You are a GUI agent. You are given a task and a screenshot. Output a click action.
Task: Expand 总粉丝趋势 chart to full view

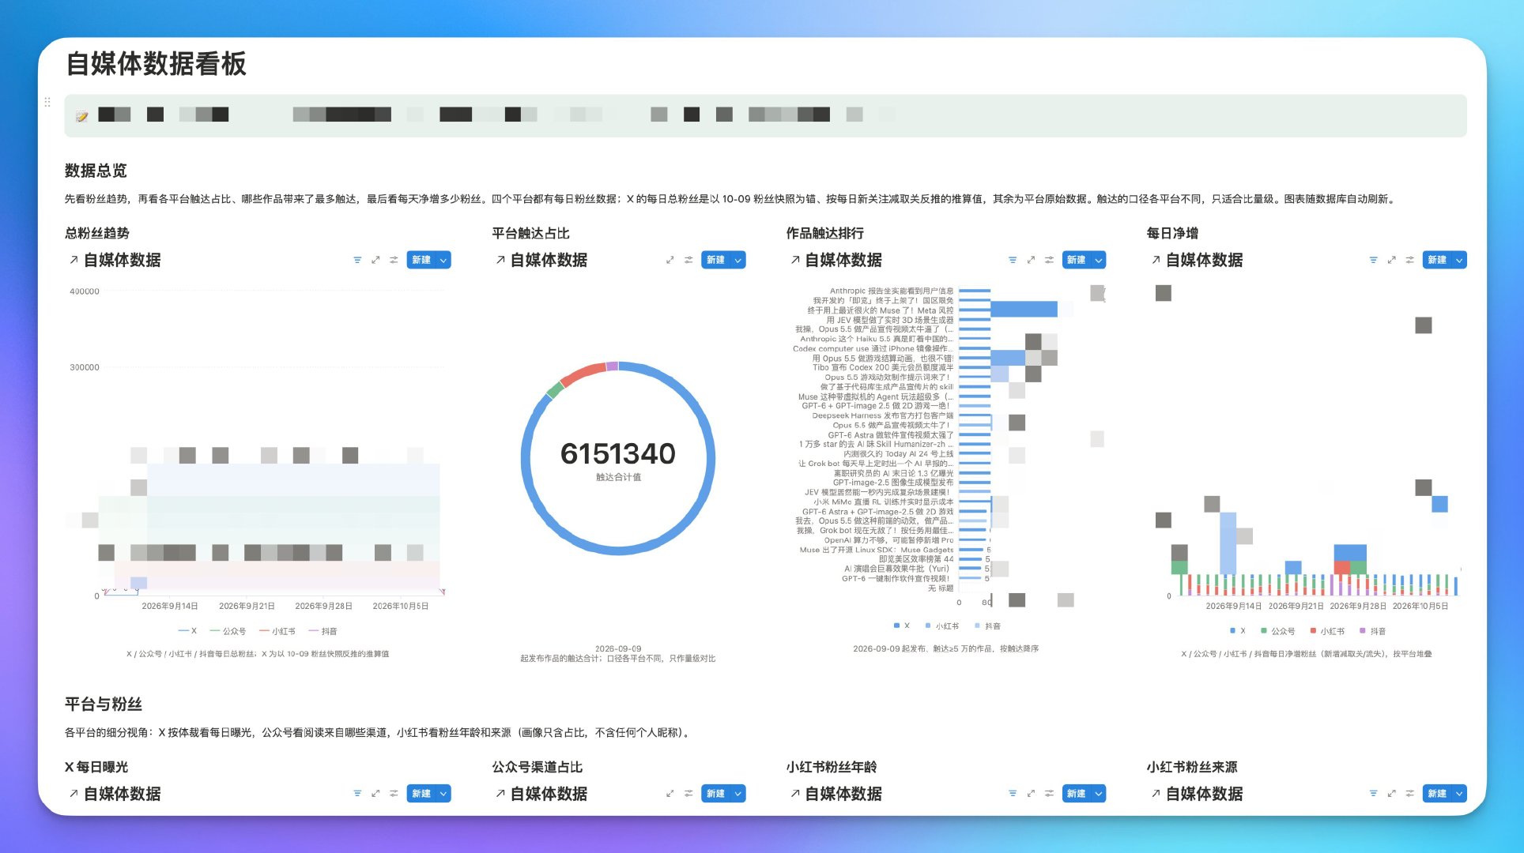coord(375,260)
